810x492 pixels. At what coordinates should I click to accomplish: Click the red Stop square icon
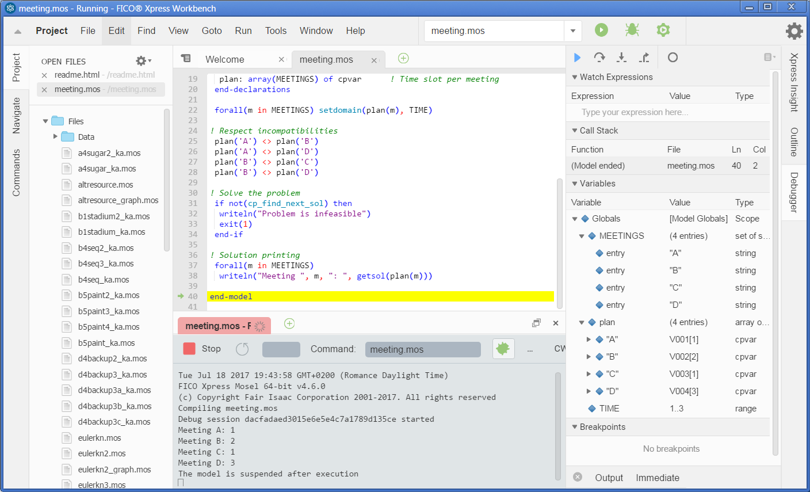(x=189, y=349)
